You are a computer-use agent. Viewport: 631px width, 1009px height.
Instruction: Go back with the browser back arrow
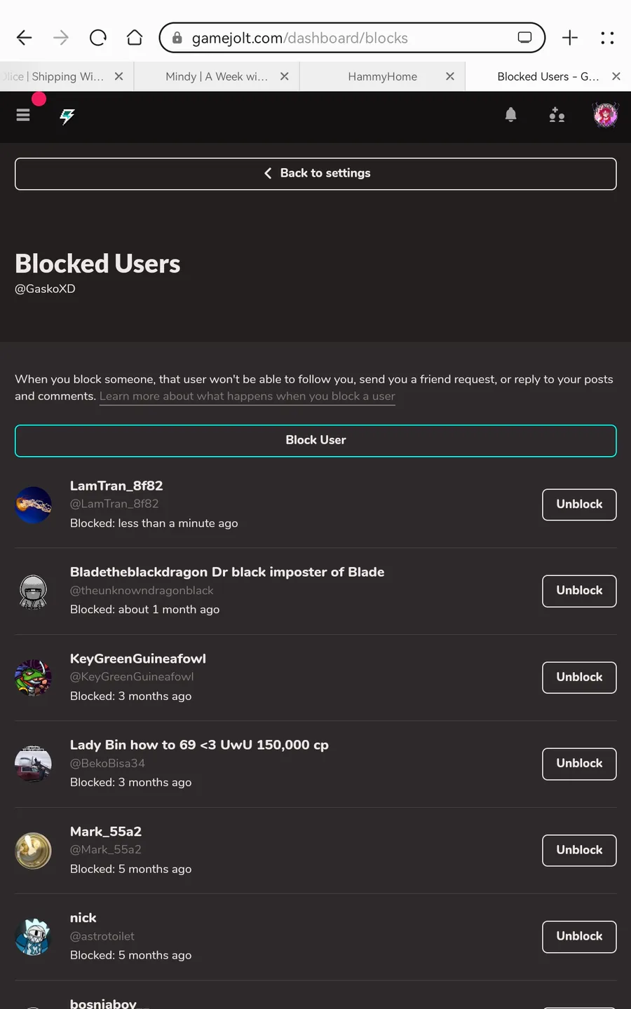[25, 38]
